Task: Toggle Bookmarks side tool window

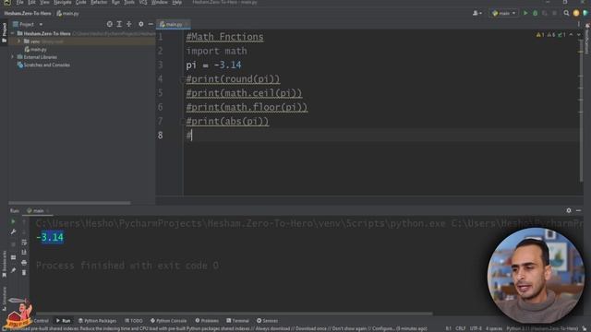Action: coord(4,264)
